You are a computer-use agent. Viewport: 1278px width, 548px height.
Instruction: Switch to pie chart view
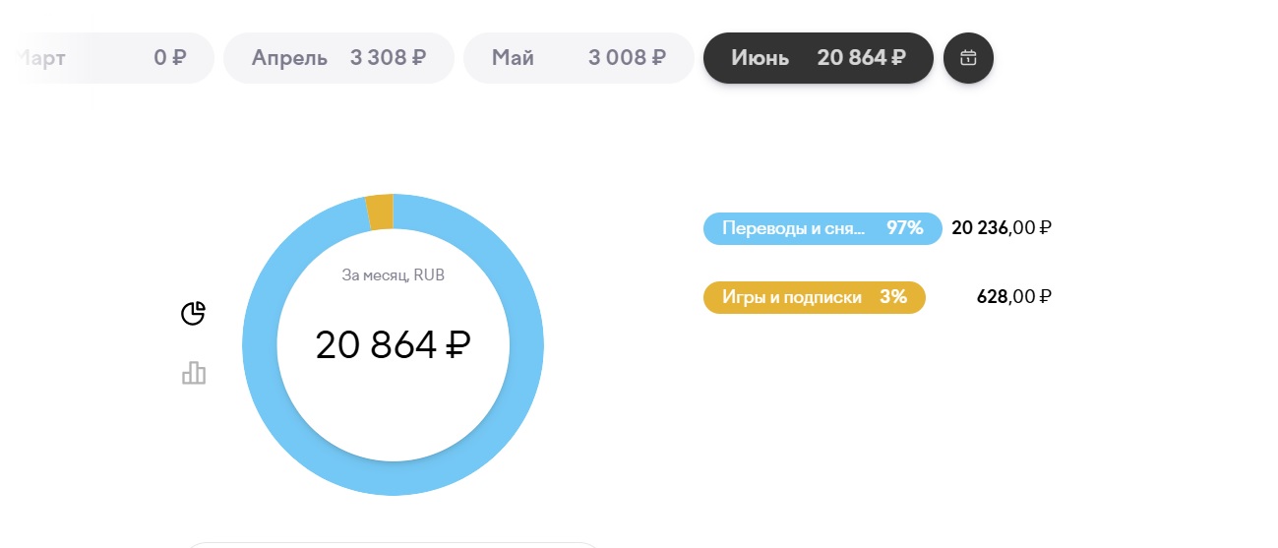[x=194, y=313]
